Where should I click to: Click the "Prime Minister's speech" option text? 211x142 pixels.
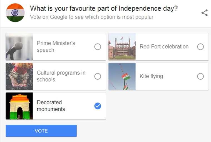[56, 47]
